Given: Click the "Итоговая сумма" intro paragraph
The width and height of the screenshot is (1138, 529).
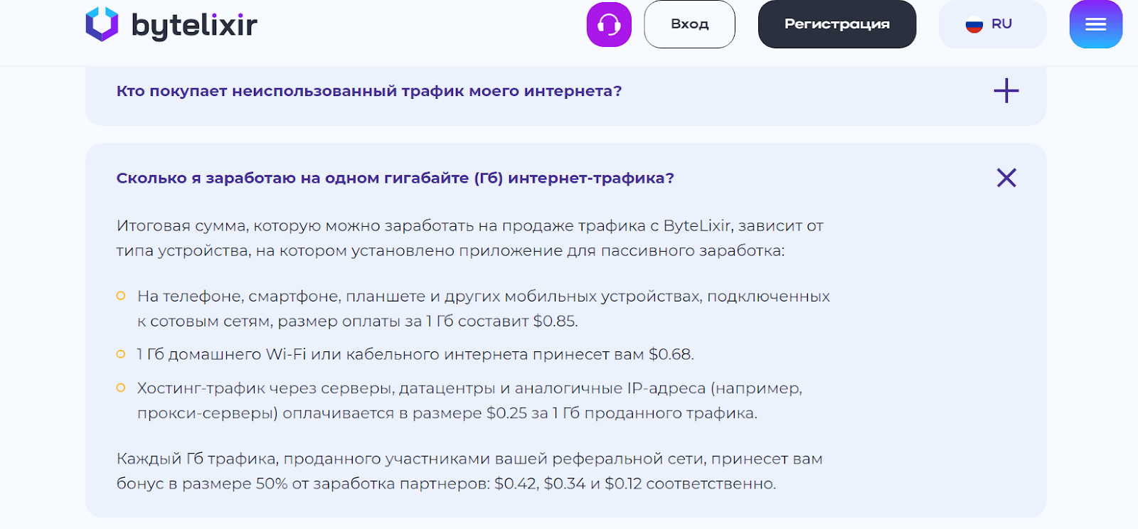Looking at the screenshot, I should (469, 238).
